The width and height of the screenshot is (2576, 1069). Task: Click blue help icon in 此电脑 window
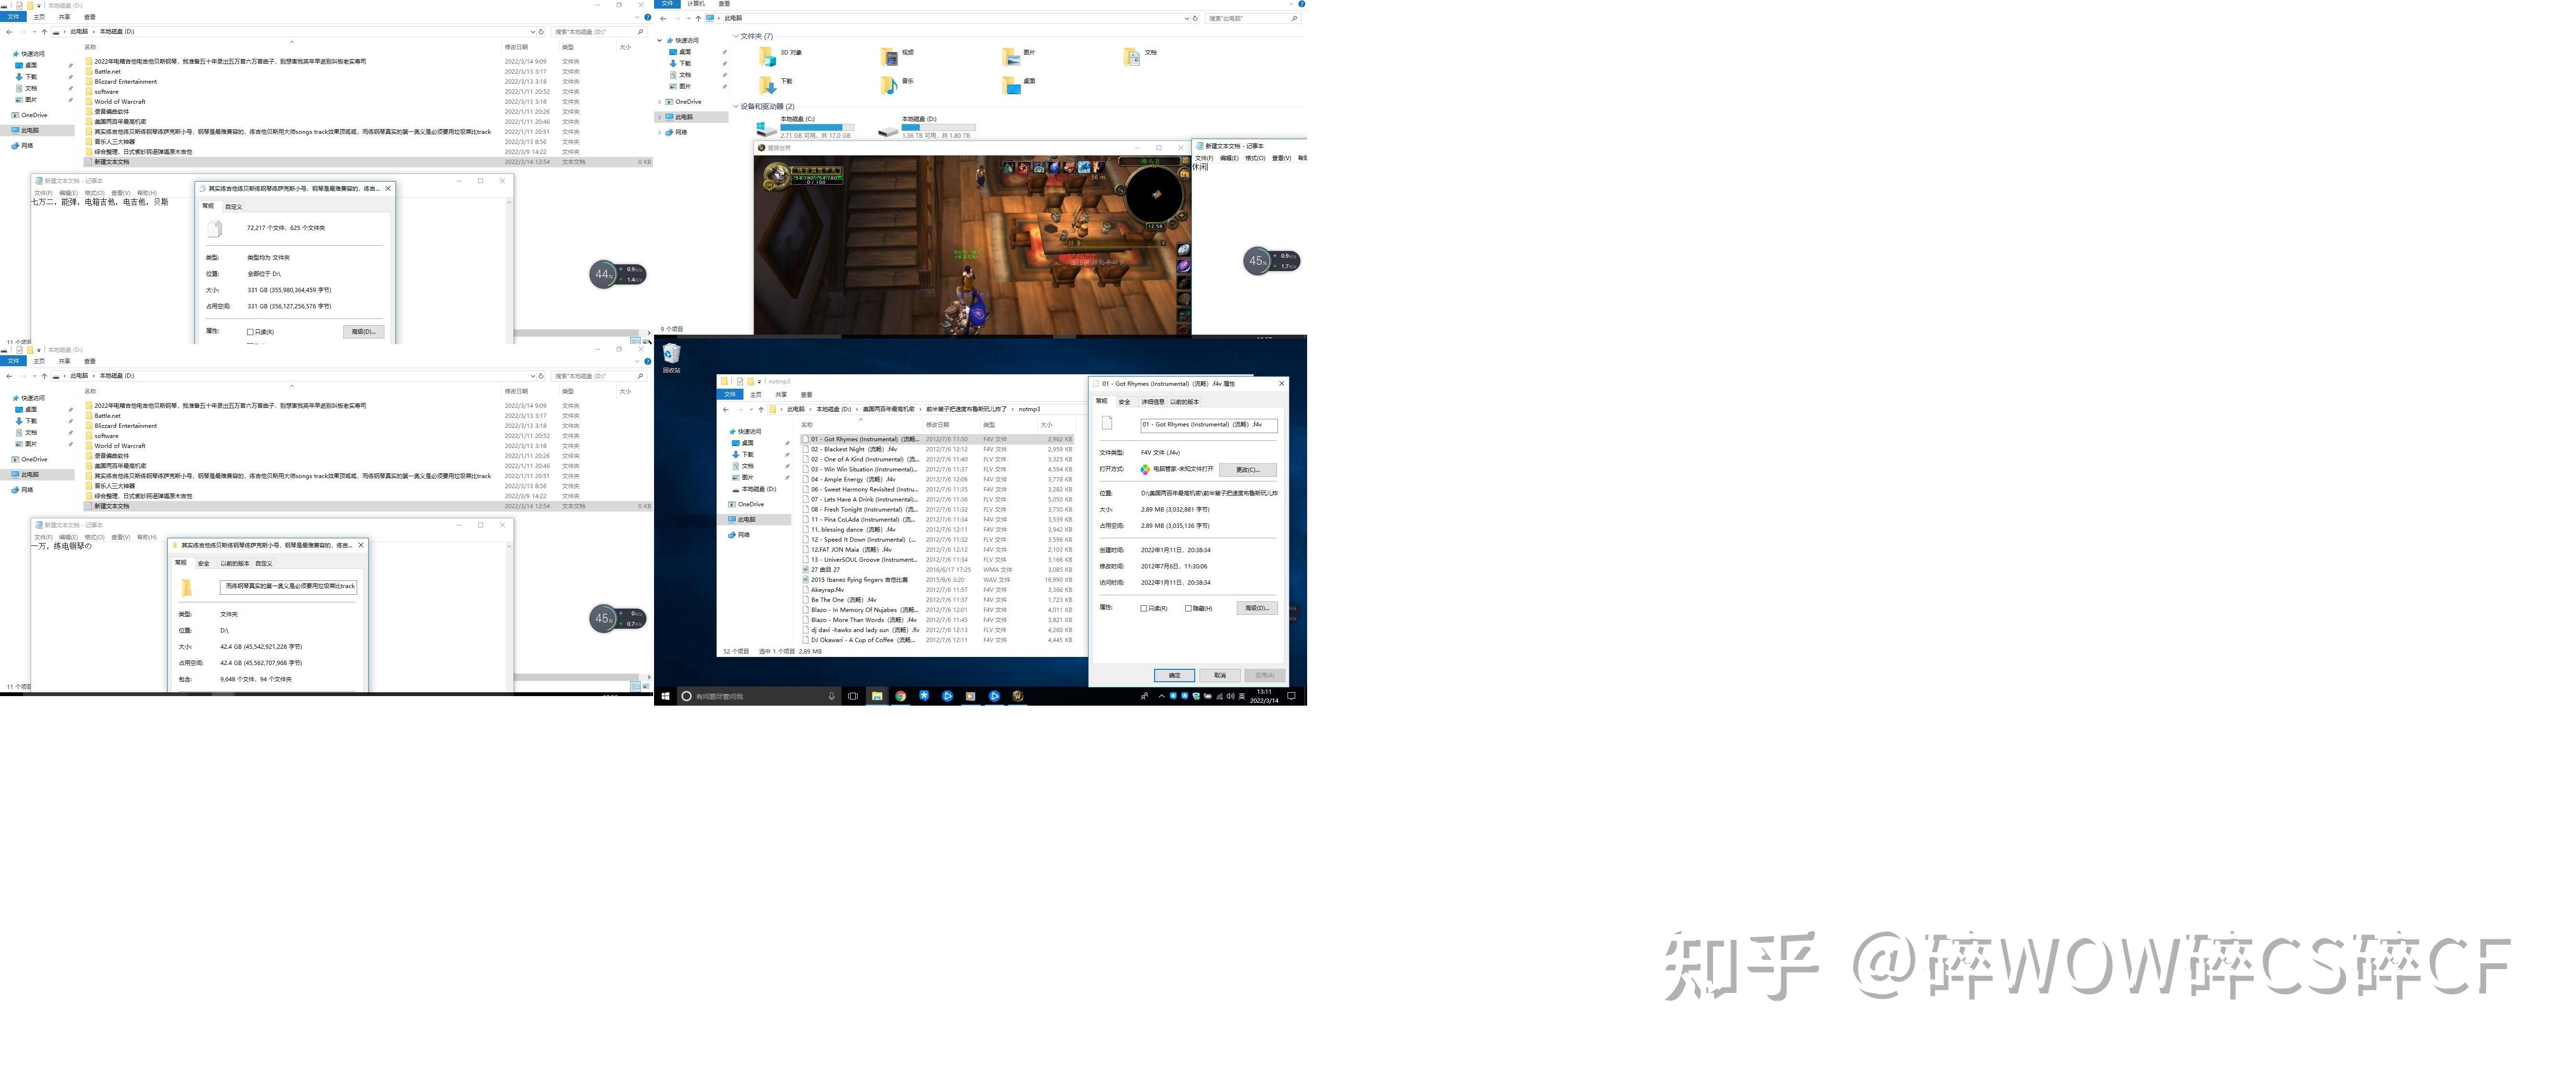1301,4
